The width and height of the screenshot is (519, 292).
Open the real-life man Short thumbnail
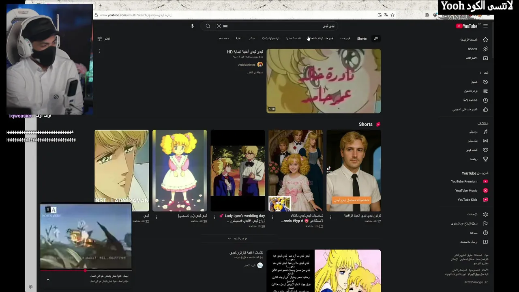pos(354,170)
